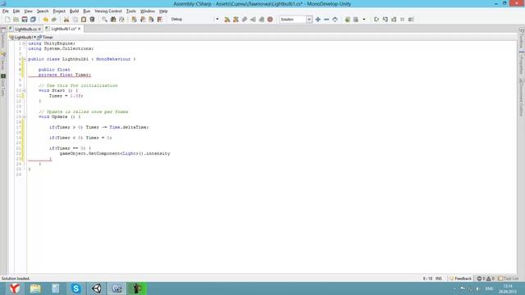525x295 pixels.
Task: Click the Find magnifier icon
Action: (105, 20)
